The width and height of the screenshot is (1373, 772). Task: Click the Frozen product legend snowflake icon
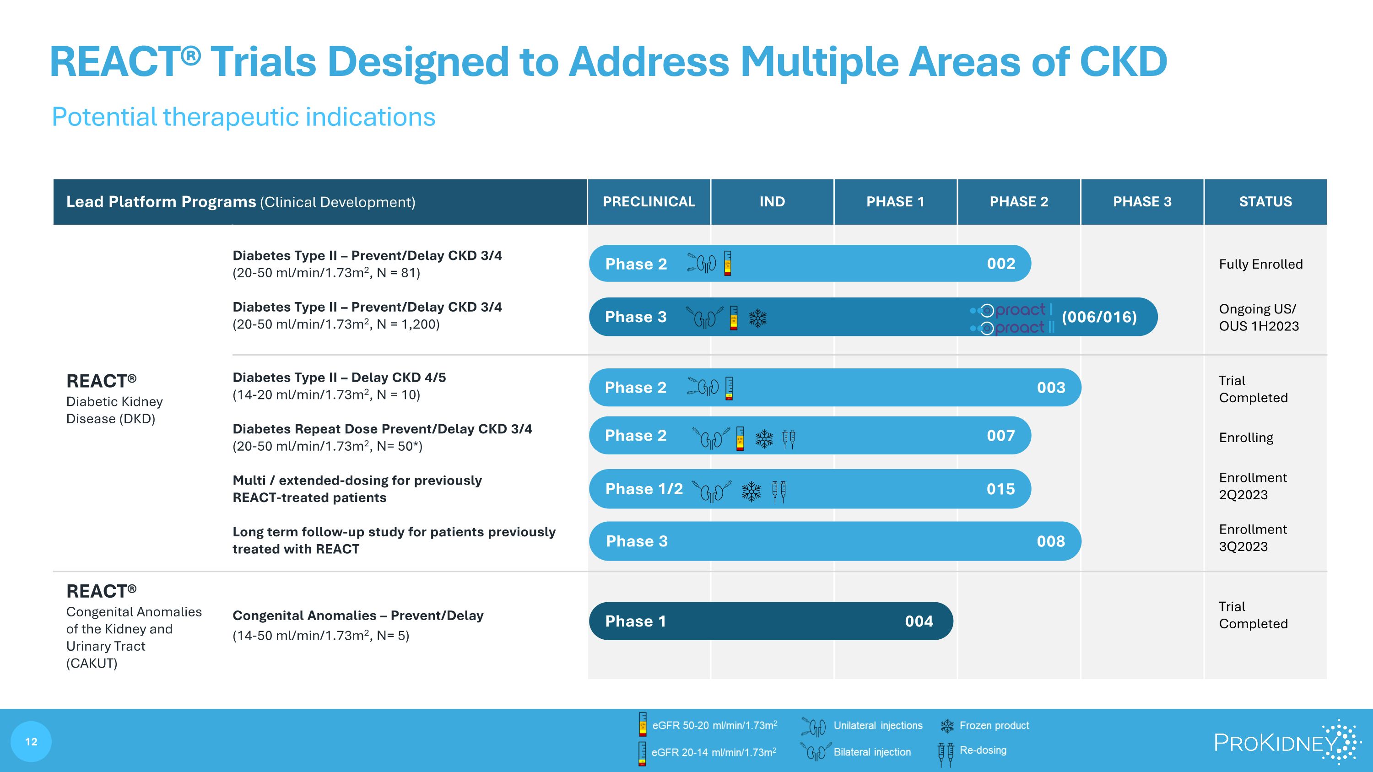946,726
